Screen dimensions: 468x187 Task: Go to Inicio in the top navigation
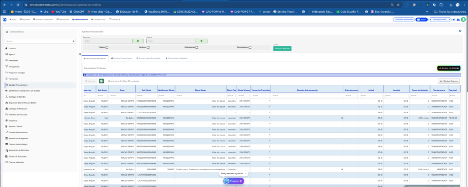pyautogui.click(x=13, y=19)
